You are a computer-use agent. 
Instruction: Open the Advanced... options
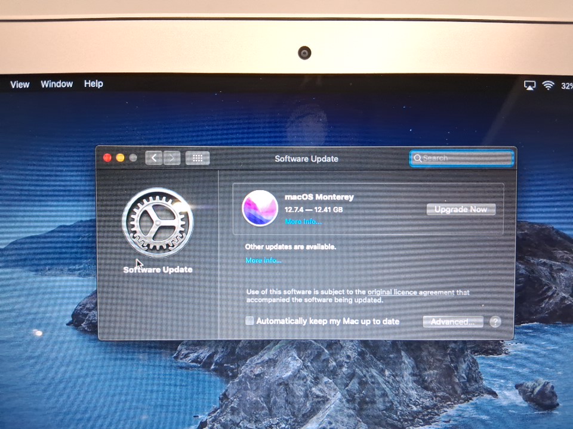coord(452,322)
